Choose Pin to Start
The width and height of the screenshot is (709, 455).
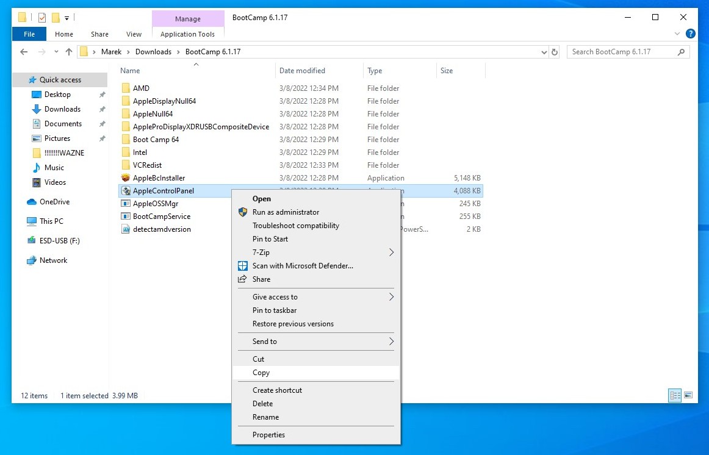click(316, 239)
